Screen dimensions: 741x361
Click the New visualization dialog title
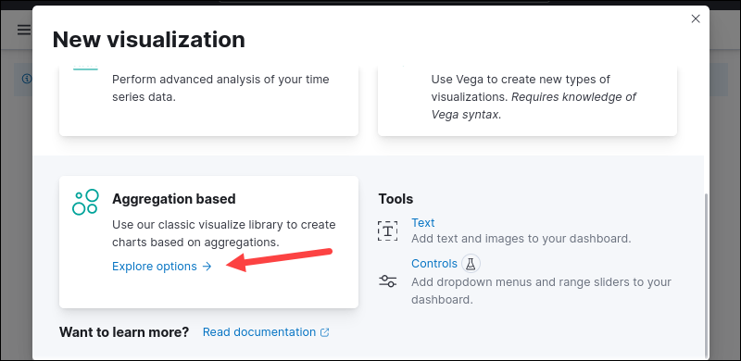[x=149, y=40]
